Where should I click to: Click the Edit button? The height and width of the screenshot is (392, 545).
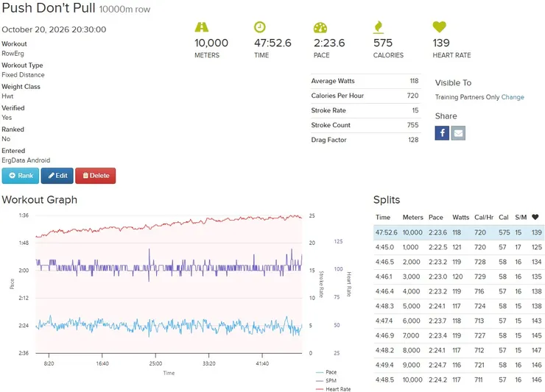pos(57,176)
